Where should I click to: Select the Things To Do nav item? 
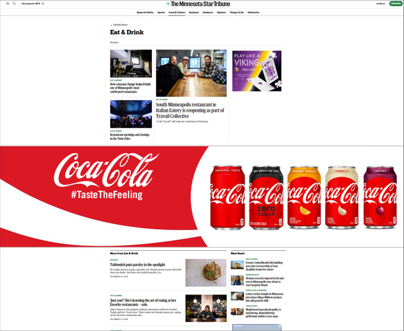(237, 12)
